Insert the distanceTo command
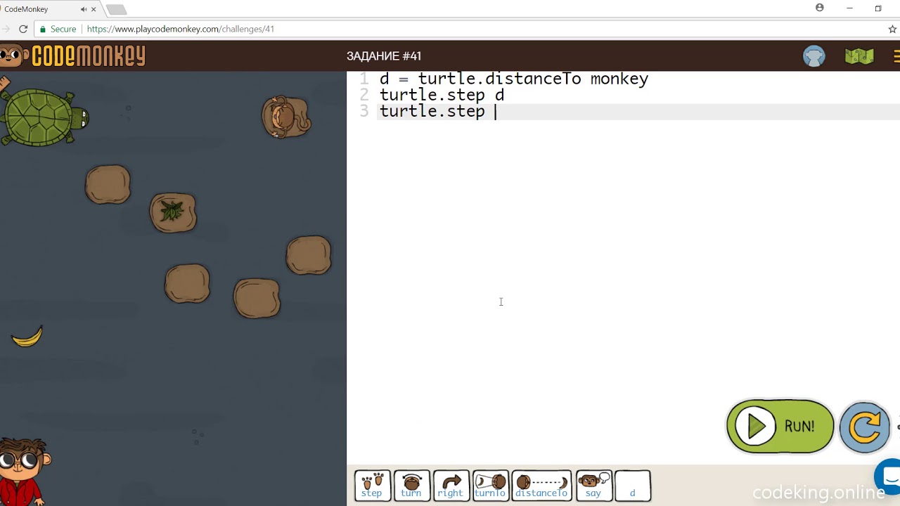This screenshot has height=506, width=900. pyautogui.click(x=541, y=486)
